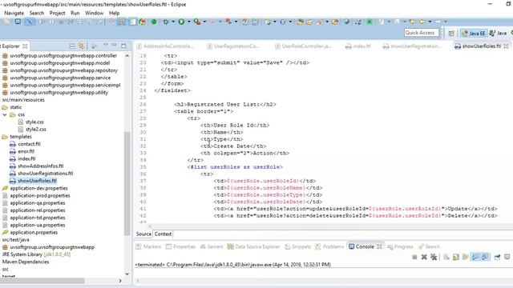Select application-prod.properties file
Screen dimensions: 513x288
point(40,195)
